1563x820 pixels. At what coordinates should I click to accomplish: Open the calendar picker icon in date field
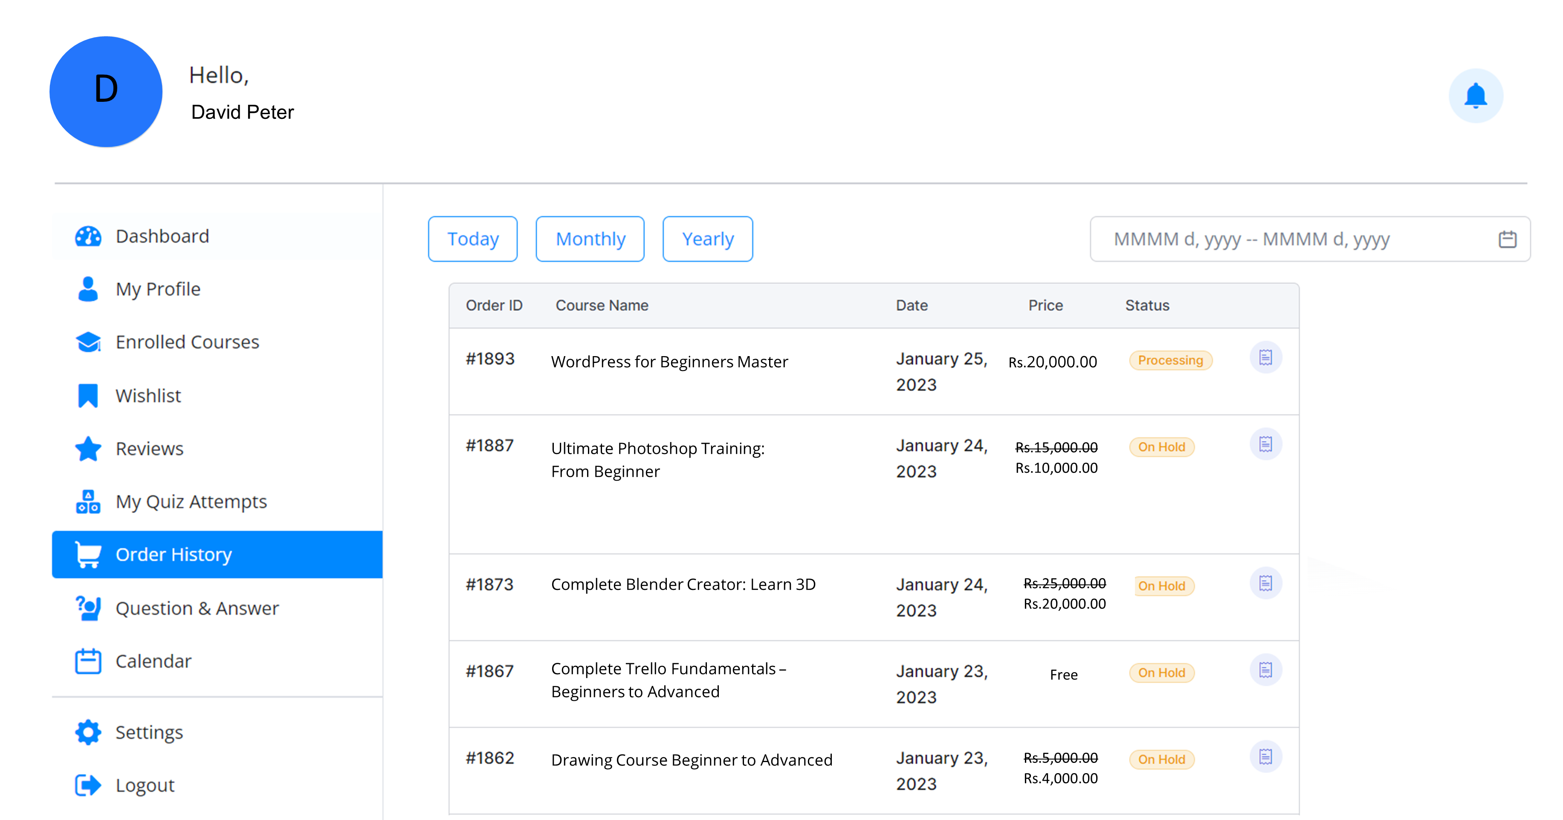point(1507,239)
